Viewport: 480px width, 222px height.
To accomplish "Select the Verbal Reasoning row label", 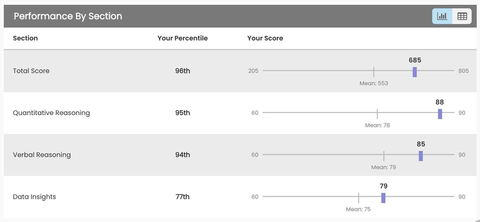I will click(x=42, y=155).
